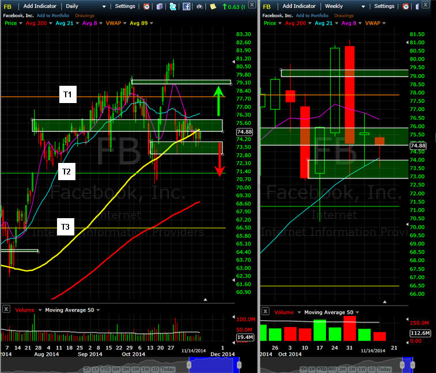Select Today range on Daily chart
Screen dimensions: 436x373
tap(168, 369)
